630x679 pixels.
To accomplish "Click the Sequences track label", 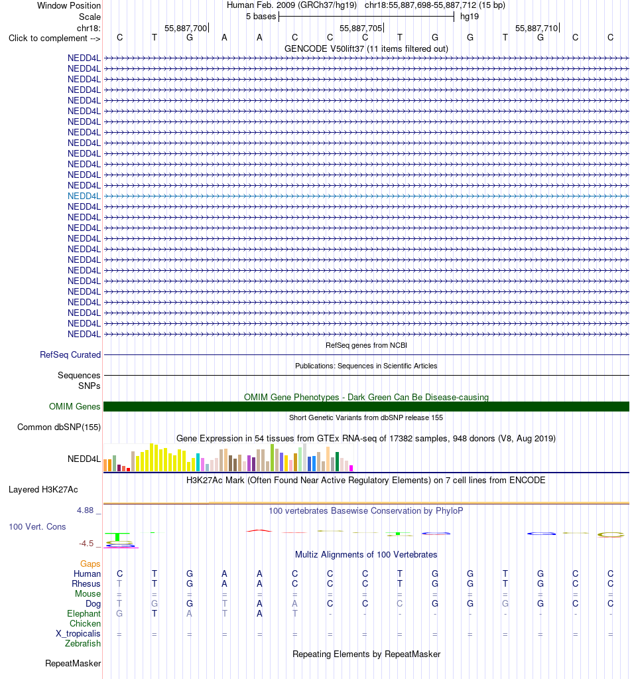I will coord(79,376).
